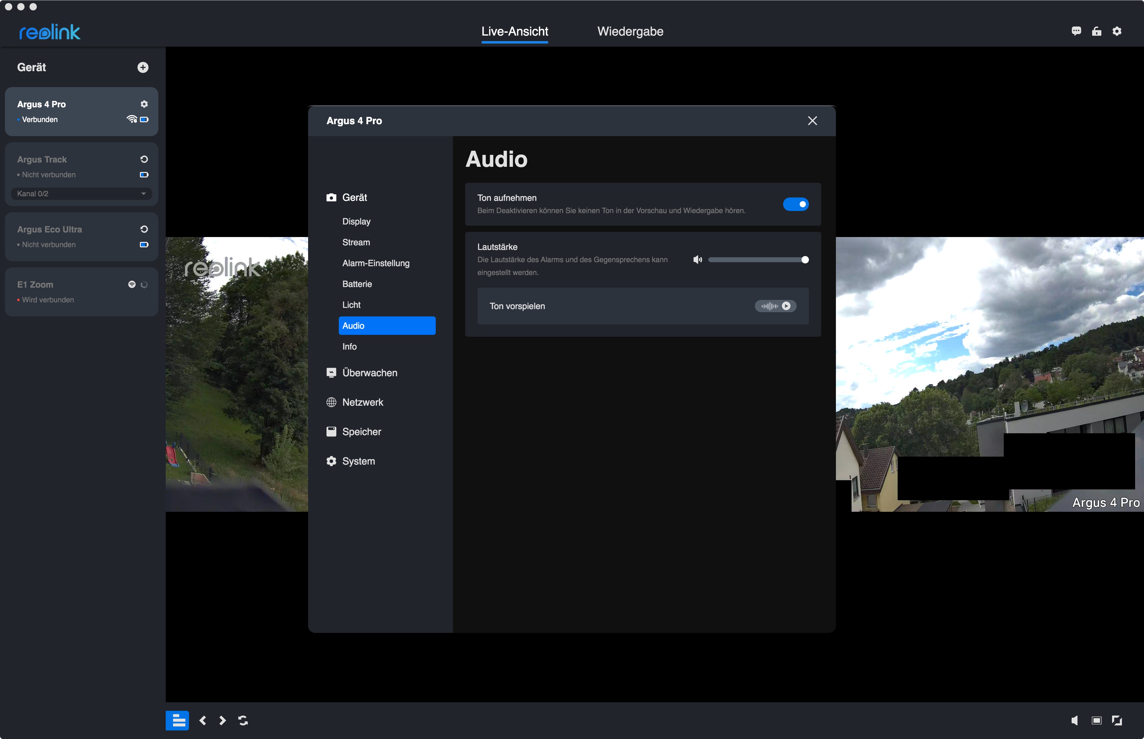Click the add device plus icon
Viewport: 1144px width, 739px height.
coord(143,68)
